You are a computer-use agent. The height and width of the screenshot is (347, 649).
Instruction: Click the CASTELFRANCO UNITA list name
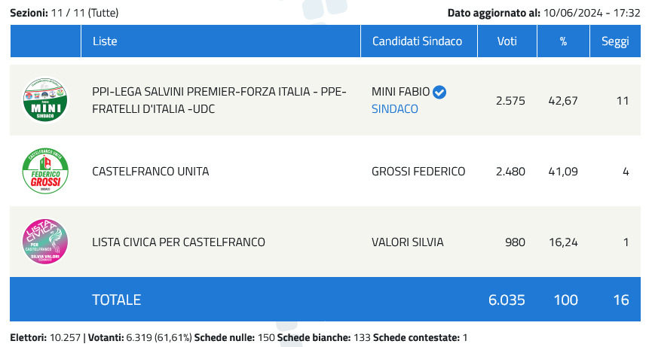(x=150, y=172)
